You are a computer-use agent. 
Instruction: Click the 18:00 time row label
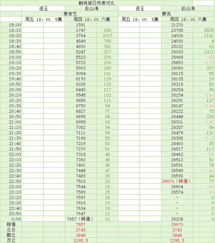point(15,25)
